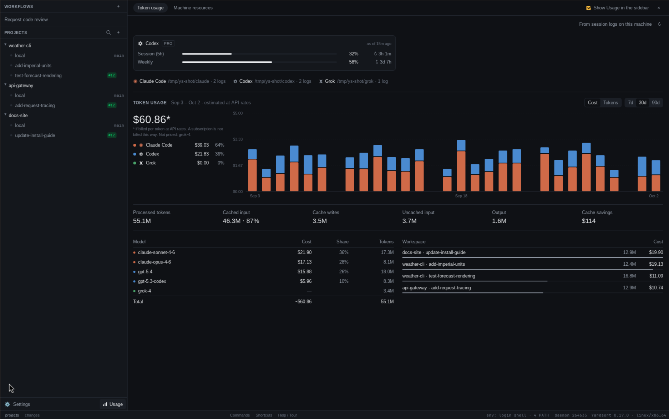Viewport: 669px width, 419px height.
Task: Toggle Show Usage in the sidebar checkbox
Action: click(x=588, y=8)
